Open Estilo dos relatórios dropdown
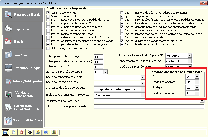The height and width of the screenshot is (137, 208). point(143,95)
